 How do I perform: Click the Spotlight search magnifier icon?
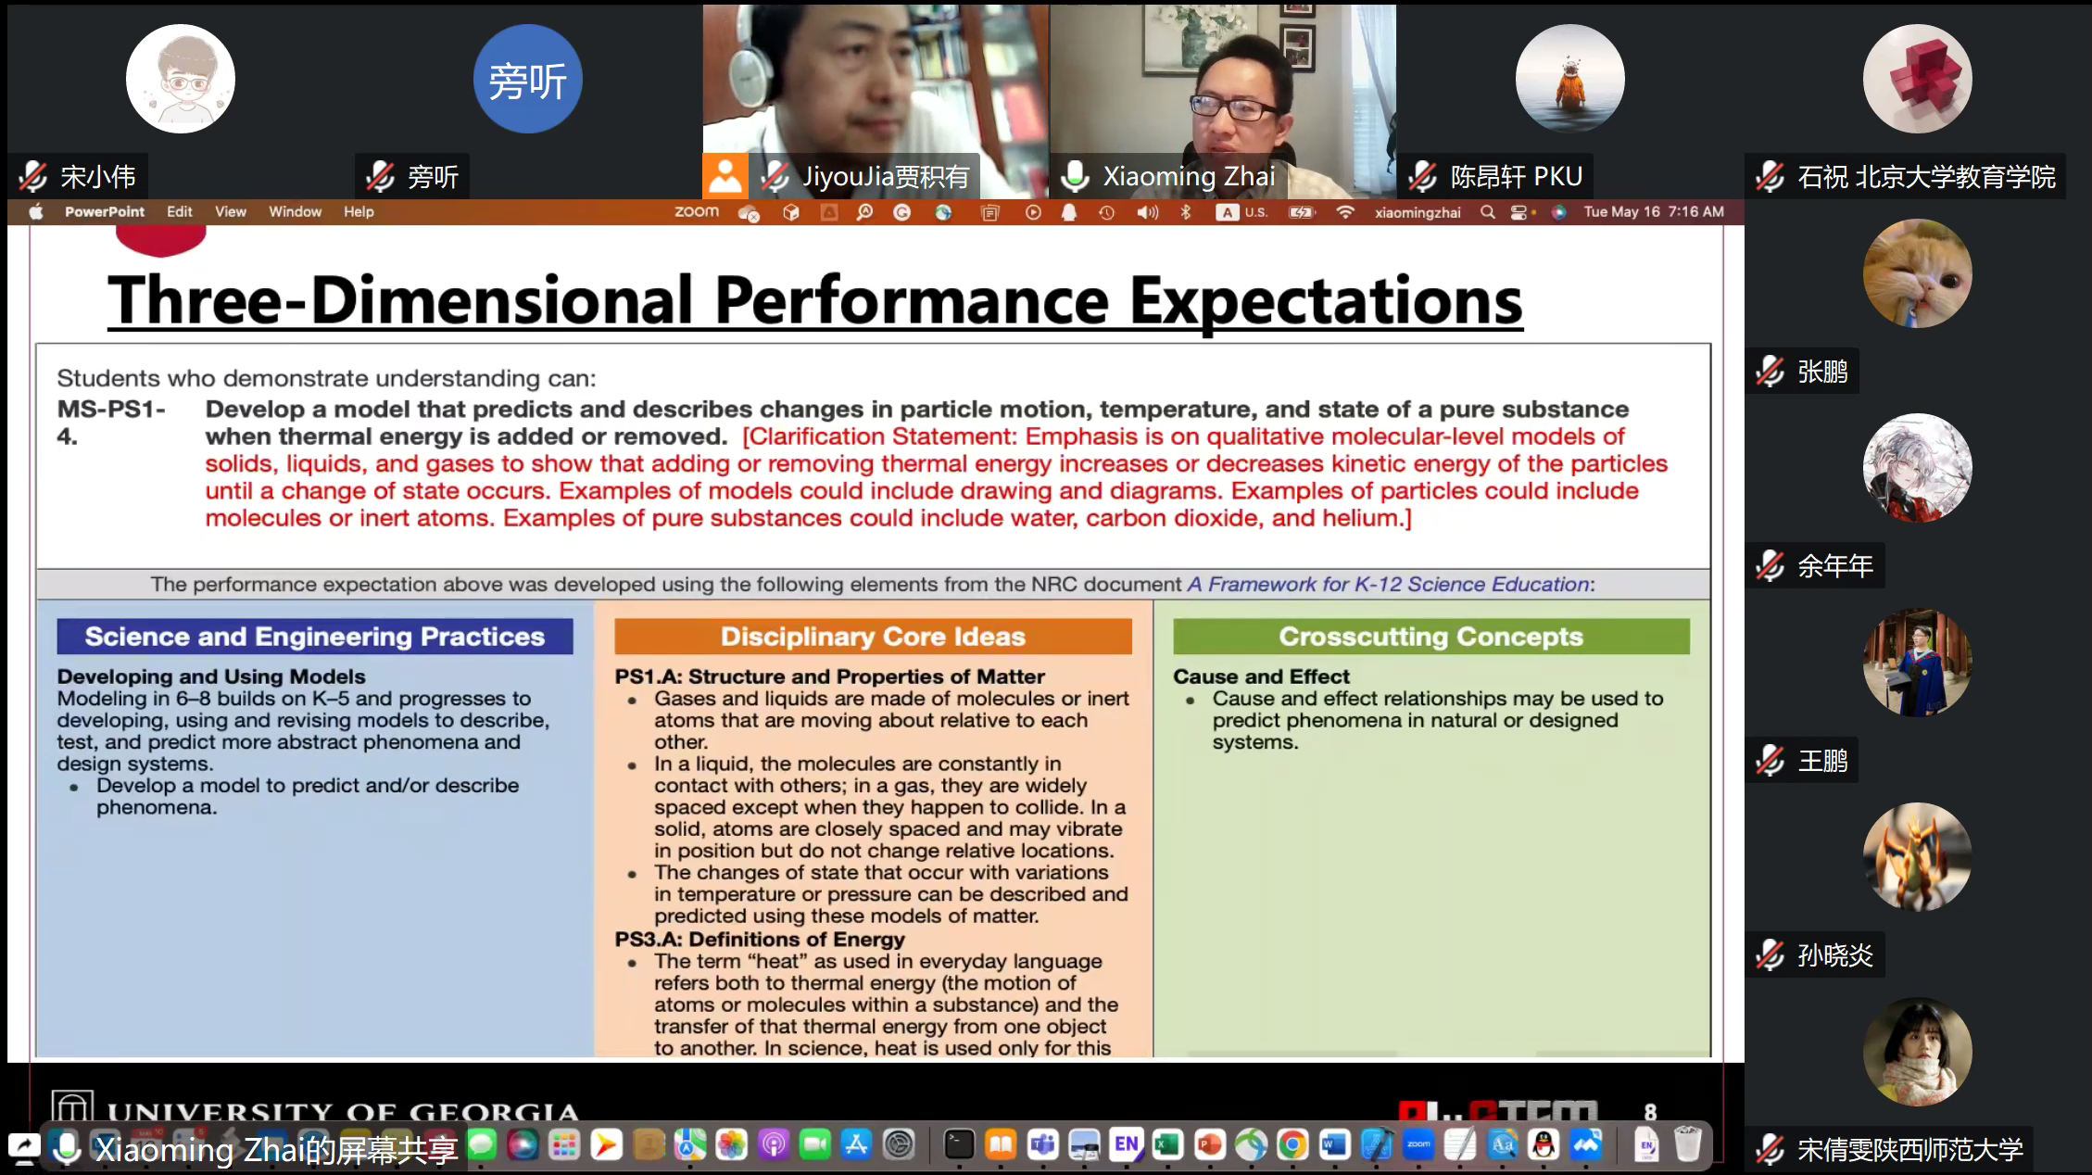(1487, 212)
